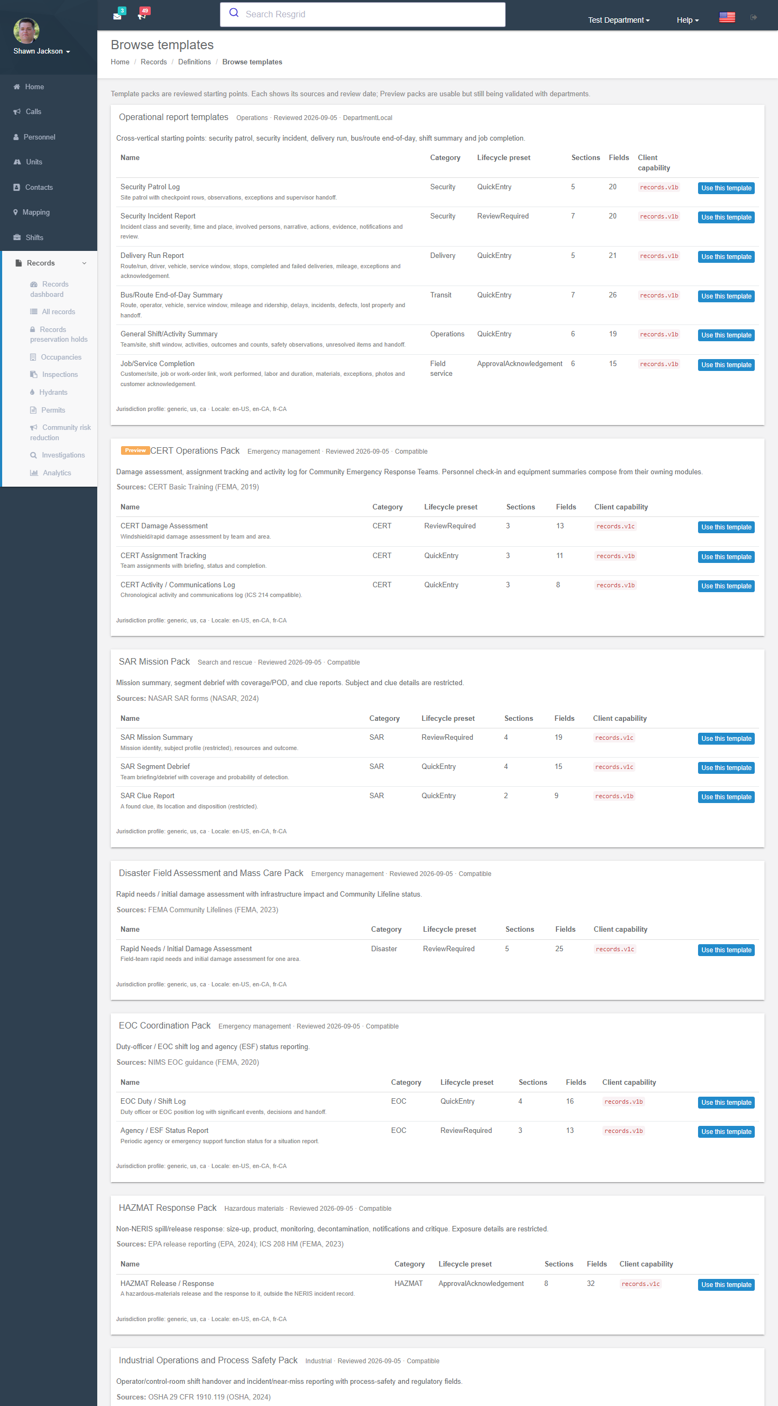The width and height of the screenshot is (778, 1406).
Task: Open the notifications bullhorn icon with 49 badge
Action: pyautogui.click(x=142, y=16)
